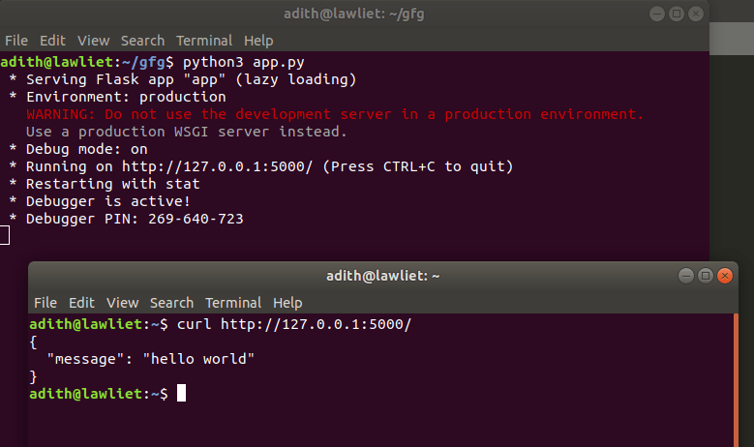Open View menu in the ~/gfg terminal
The height and width of the screenshot is (447, 754).
click(x=93, y=41)
